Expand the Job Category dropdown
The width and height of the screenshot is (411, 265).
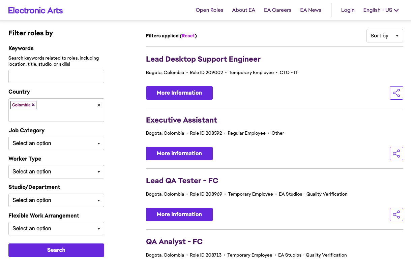tap(56, 143)
